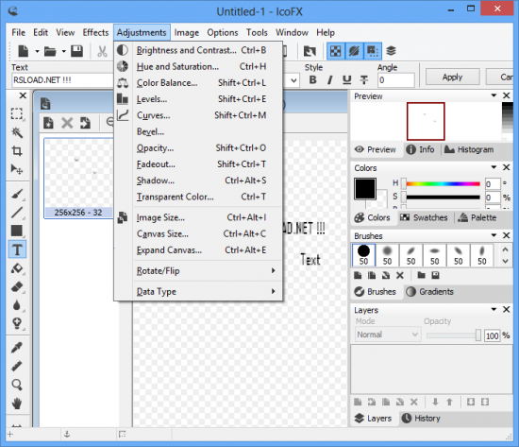
Task: Open the Colors panel menu arrow
Action: coord(494,167)
